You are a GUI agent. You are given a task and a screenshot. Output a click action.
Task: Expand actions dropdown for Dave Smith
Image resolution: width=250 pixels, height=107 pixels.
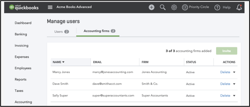[x=234, y=84]
